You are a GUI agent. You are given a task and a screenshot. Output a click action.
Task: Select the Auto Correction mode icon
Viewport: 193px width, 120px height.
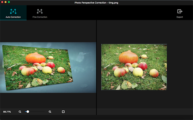click(13, 11)
